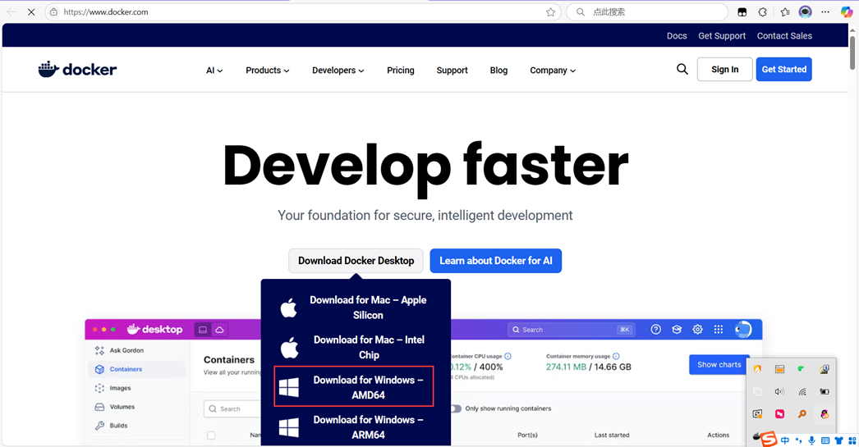The width and height of the screenshot is (859, 447).
Task: Expand the Products navigation dropdown
Action: pos(268,70)
